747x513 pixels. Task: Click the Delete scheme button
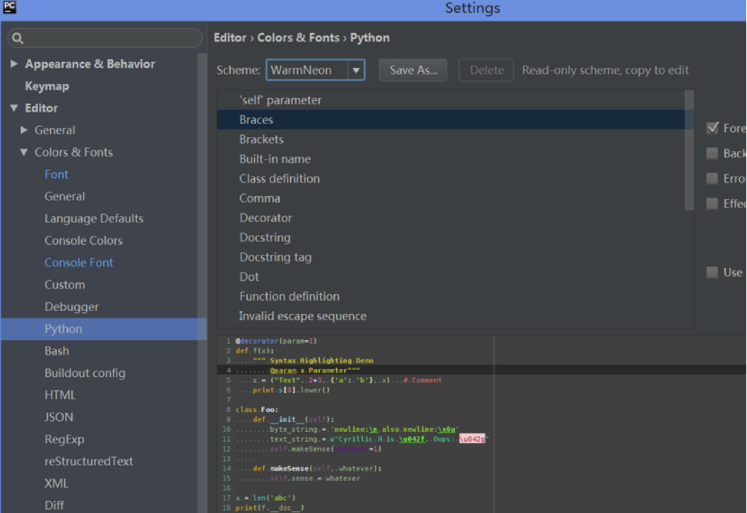tap(486, 70)
